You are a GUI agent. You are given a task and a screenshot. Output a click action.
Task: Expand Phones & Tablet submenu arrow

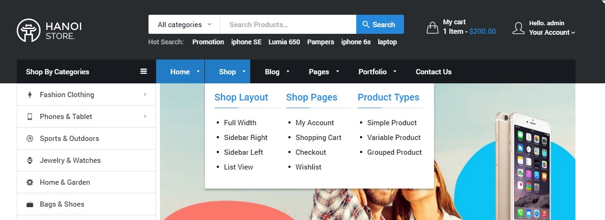(x=145, y=116)
